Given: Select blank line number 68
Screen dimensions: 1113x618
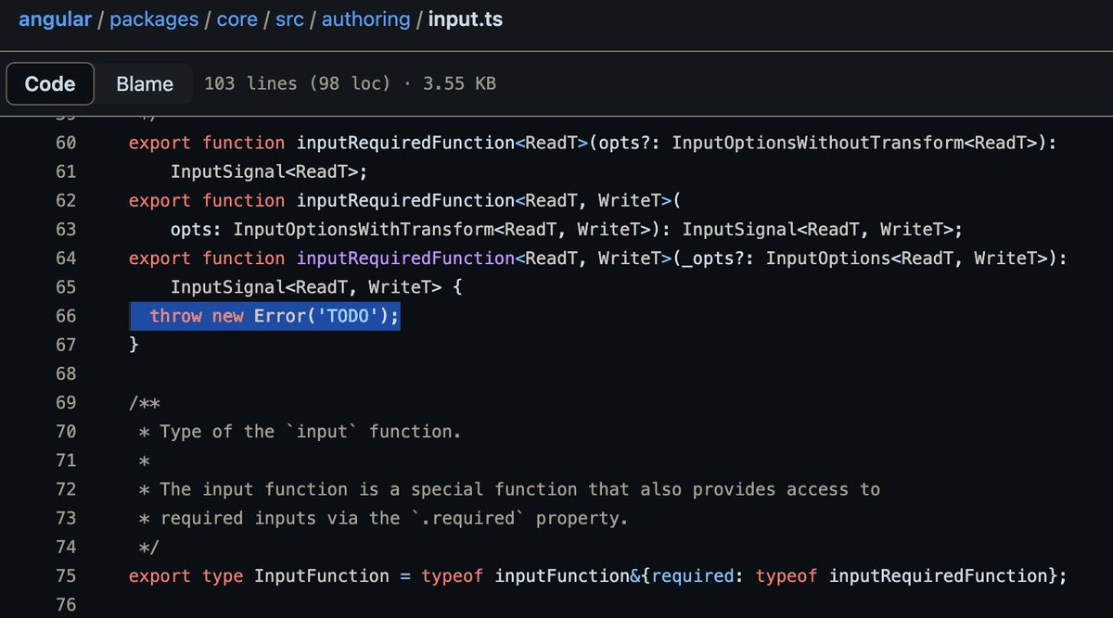Looking at the screenshot, I should [x=66, y=373].
